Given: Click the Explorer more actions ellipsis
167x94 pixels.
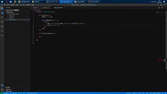Looking at the screenshot, I should (28, 8).
